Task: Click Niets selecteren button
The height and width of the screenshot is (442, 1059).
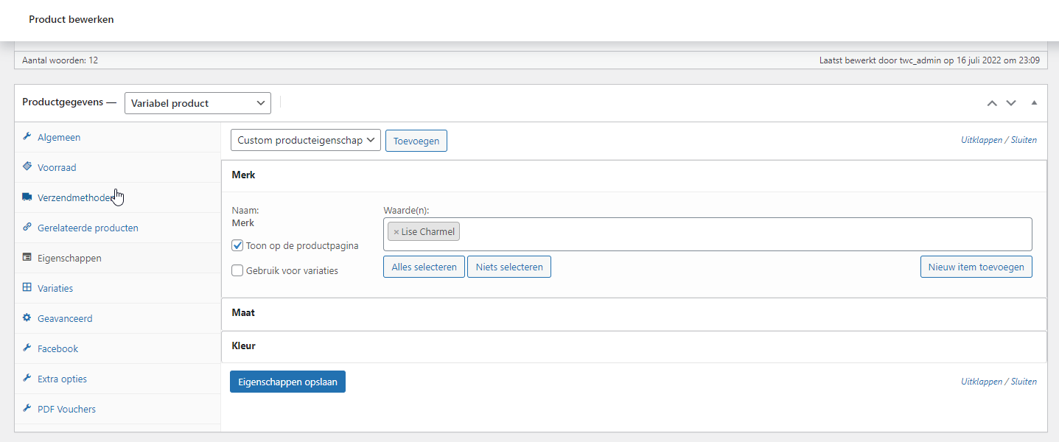Action: pyautogui.click(x=509, y=267)
